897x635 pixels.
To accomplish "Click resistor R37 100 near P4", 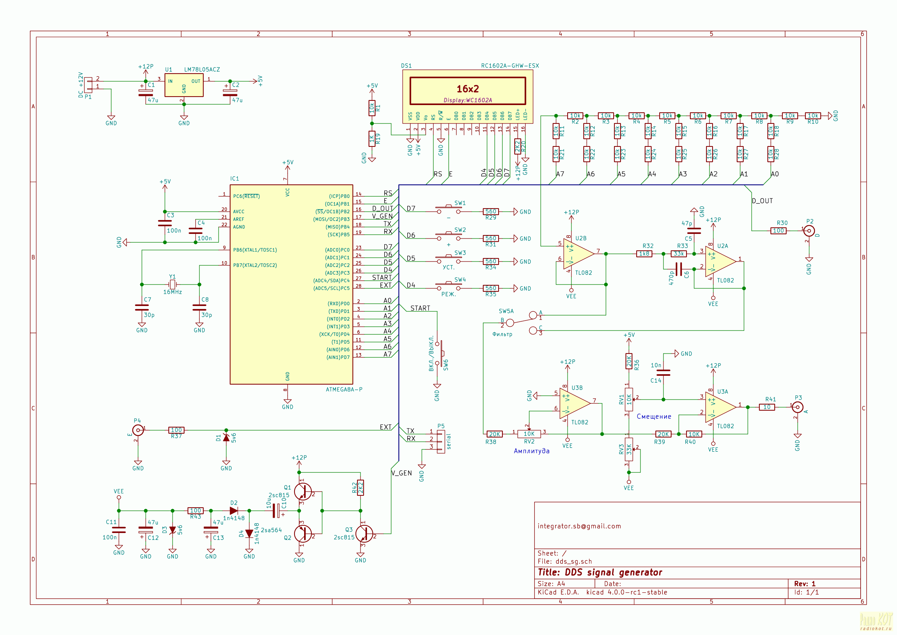I will 176,430.
